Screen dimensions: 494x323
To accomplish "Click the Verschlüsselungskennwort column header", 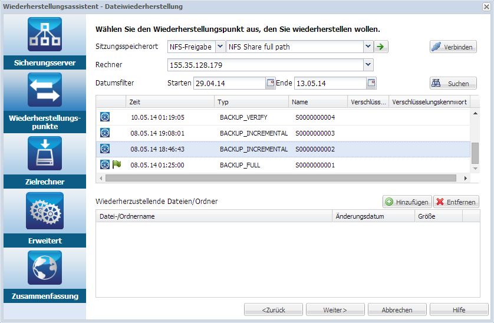I will pos(429,102).
